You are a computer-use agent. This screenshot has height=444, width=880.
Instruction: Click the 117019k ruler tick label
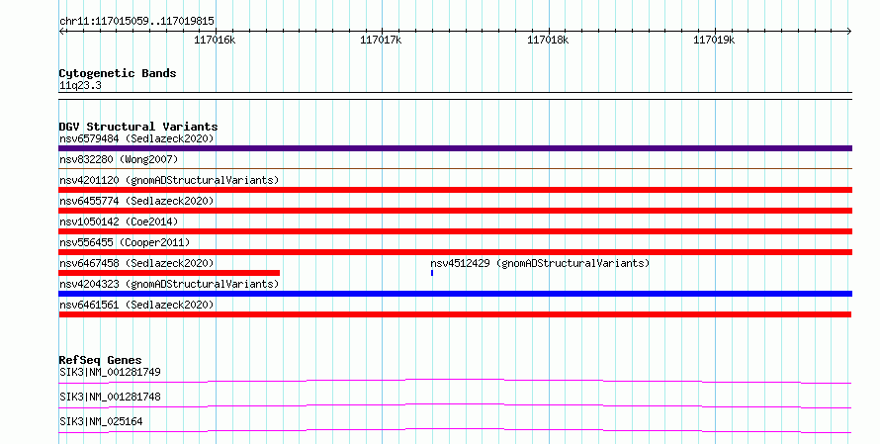714,40
